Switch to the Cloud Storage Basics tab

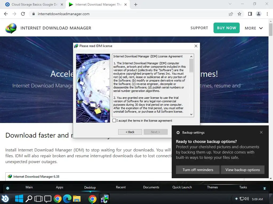tap(34, 5)
